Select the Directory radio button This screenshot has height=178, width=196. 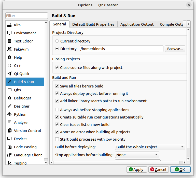[x=57, y=49]
